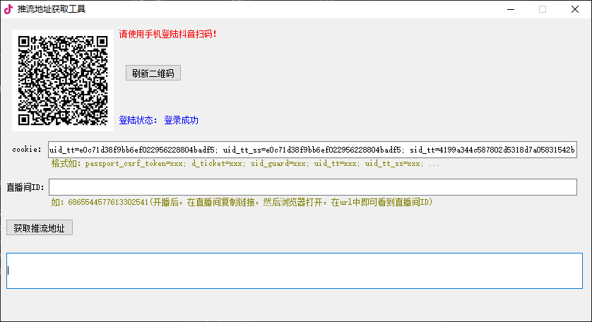
Task: Click the grayed-out maximize window button
Action: [543, 9]
